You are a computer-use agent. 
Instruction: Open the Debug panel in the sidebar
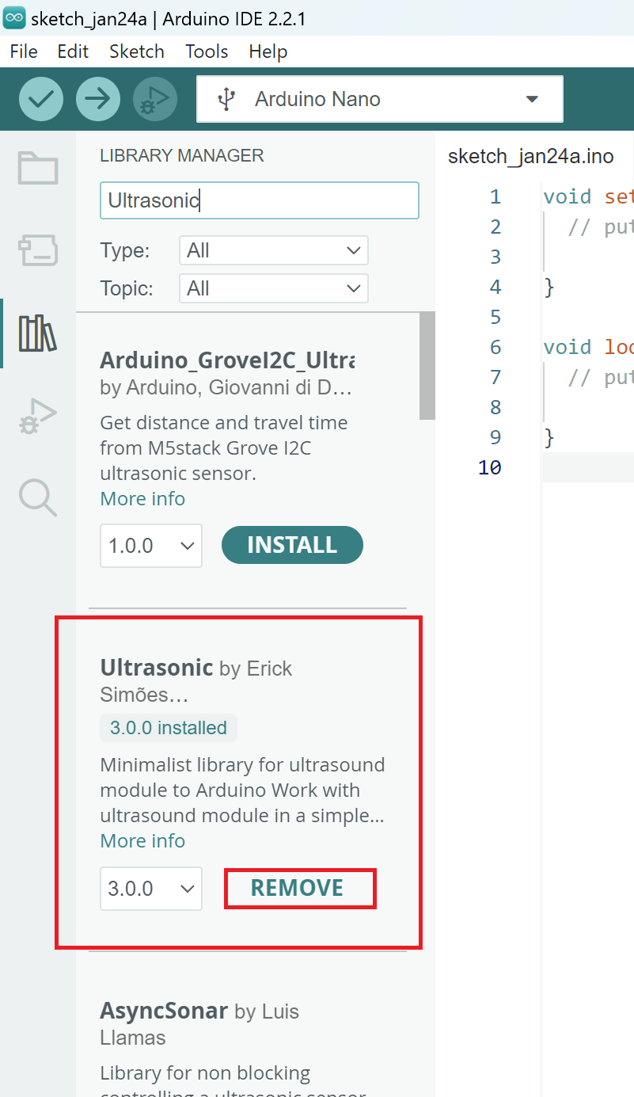click(38, 416)
